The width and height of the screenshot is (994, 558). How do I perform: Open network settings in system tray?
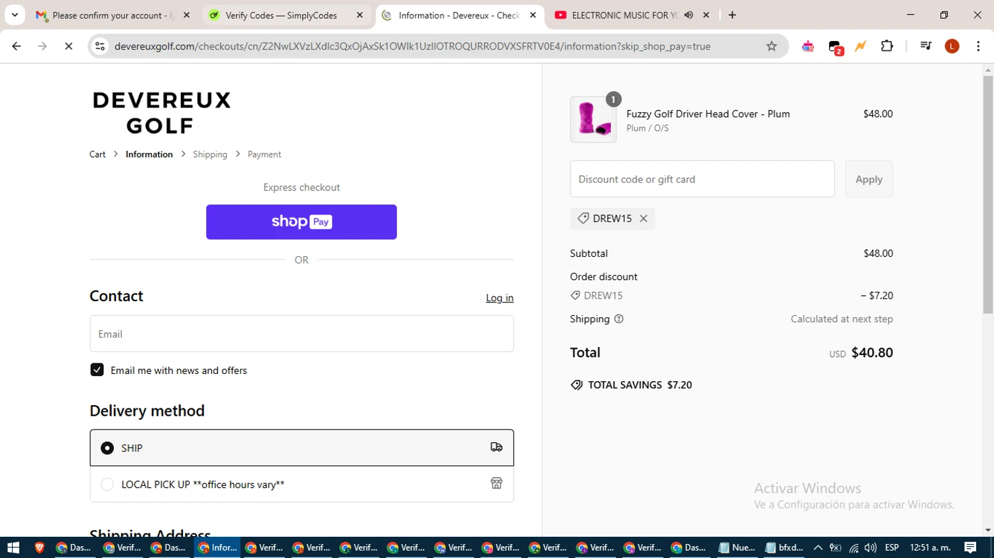coord(854,547)
